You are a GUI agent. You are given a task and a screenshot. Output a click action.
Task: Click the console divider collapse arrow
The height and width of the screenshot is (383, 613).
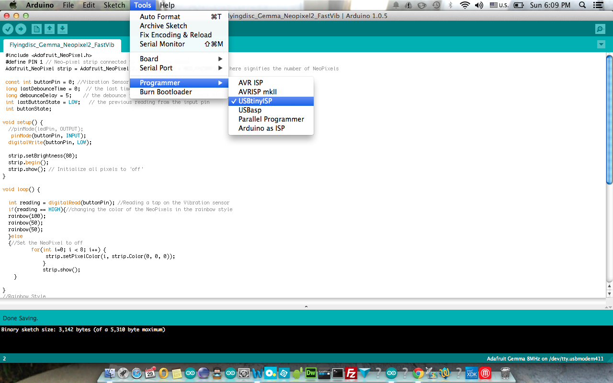306,306
